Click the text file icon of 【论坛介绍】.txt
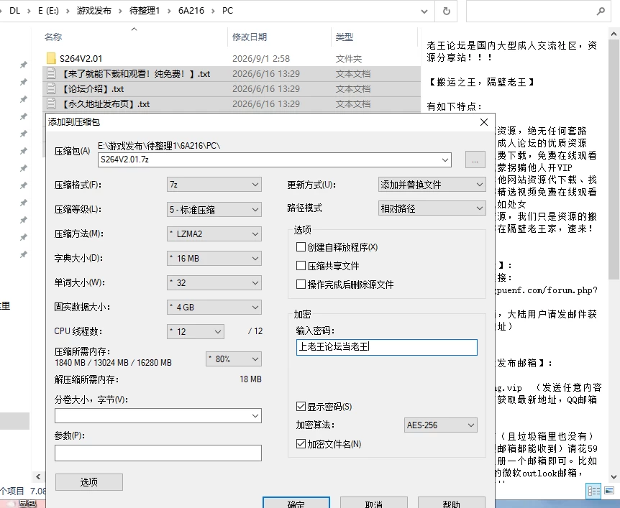The height and width of the screenshot is (508, 620). coord(51,88)
